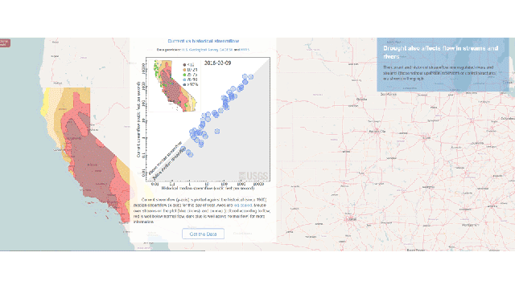Screen dimensions: 515x289
Task: Click the inset California gauge map thumbnail
Action: pyautogui.click(x=174, y=86)
